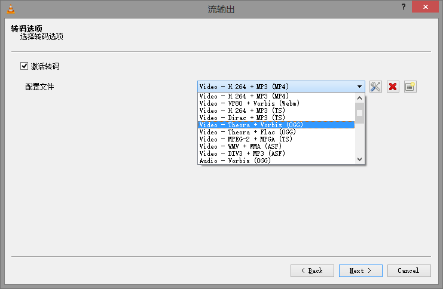Click the 配置文件 label
443x289 pixels.
tap(39, 87)
